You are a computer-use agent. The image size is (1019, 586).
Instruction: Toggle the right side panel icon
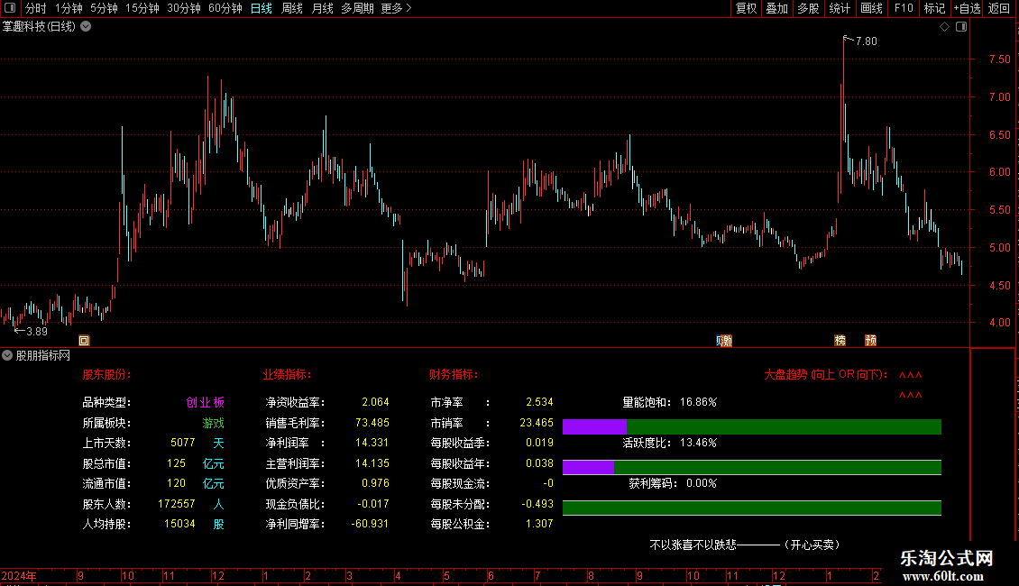coord(961,27)
